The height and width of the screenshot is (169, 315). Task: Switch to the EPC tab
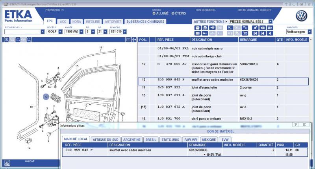pos(50,21)
